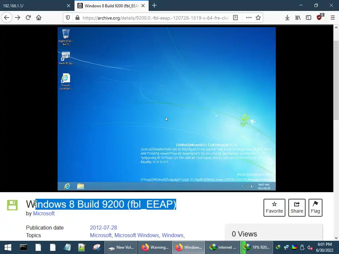Image resolution: width=339 pixels, height=254 pixels.
Task: Click the Share button
Action: click(297, 208)
